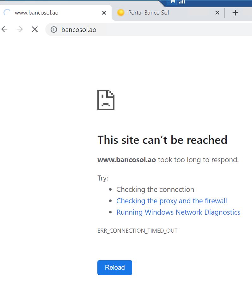Image resolution: width=252 pixels, height=288 pixels.
Task: Click the back navigation arrow
Action: (x=4, y=29)
